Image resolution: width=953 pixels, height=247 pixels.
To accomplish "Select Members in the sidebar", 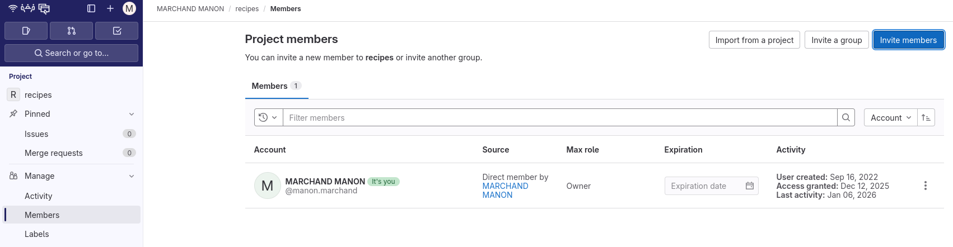I will coord(71,215).
